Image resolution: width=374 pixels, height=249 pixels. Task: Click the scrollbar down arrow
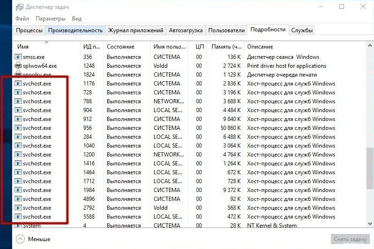click(x=370, y=223)
